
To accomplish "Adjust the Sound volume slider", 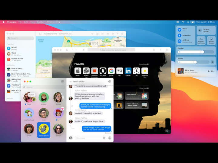I will click(x=193, y=62).
